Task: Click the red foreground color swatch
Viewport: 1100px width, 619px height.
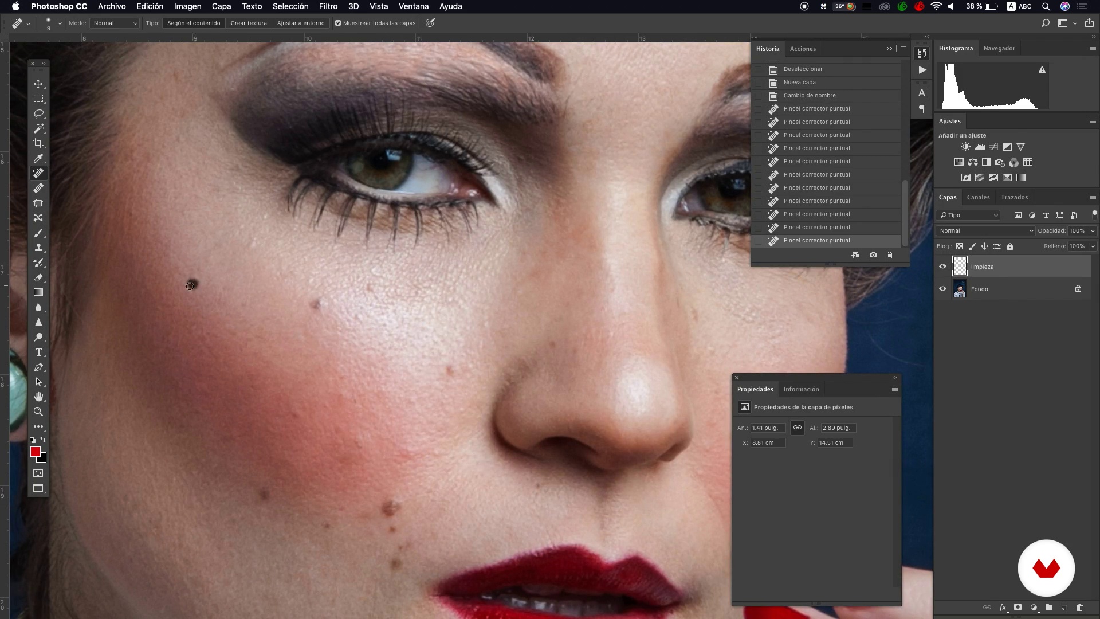Action: (x=35, y=452)
